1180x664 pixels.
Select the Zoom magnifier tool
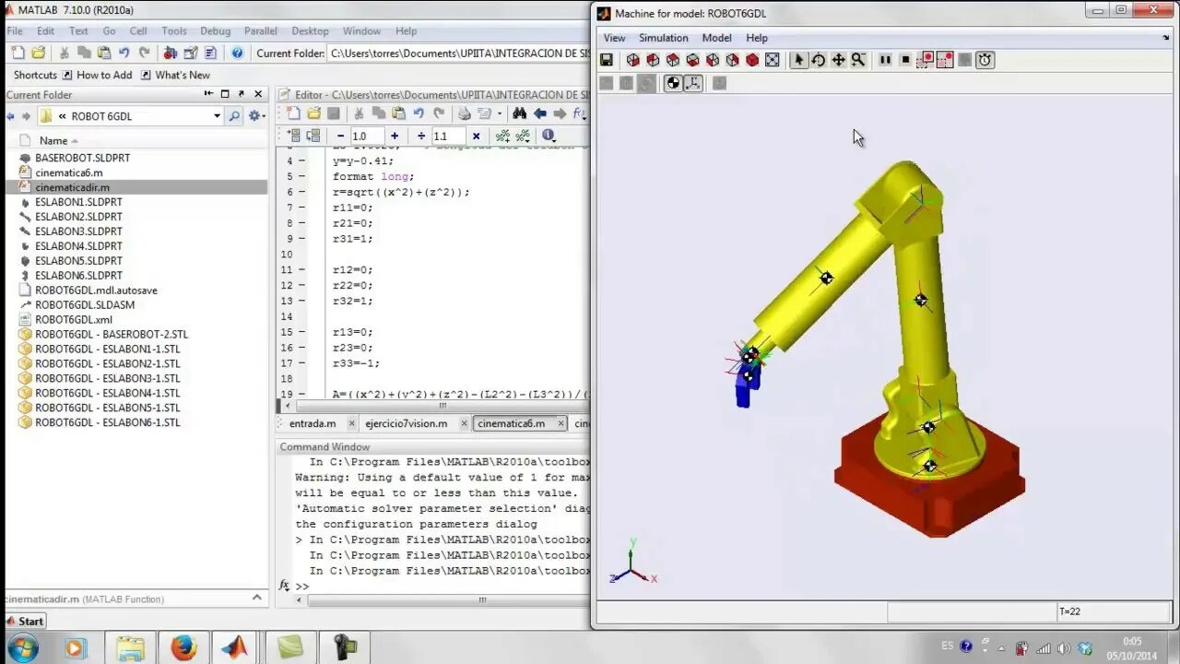858,60
